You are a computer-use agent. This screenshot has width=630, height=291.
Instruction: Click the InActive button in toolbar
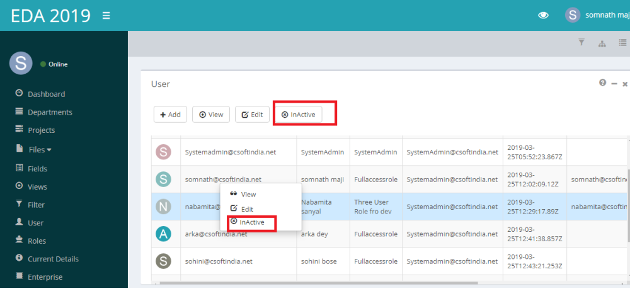[x=299, y=115]
